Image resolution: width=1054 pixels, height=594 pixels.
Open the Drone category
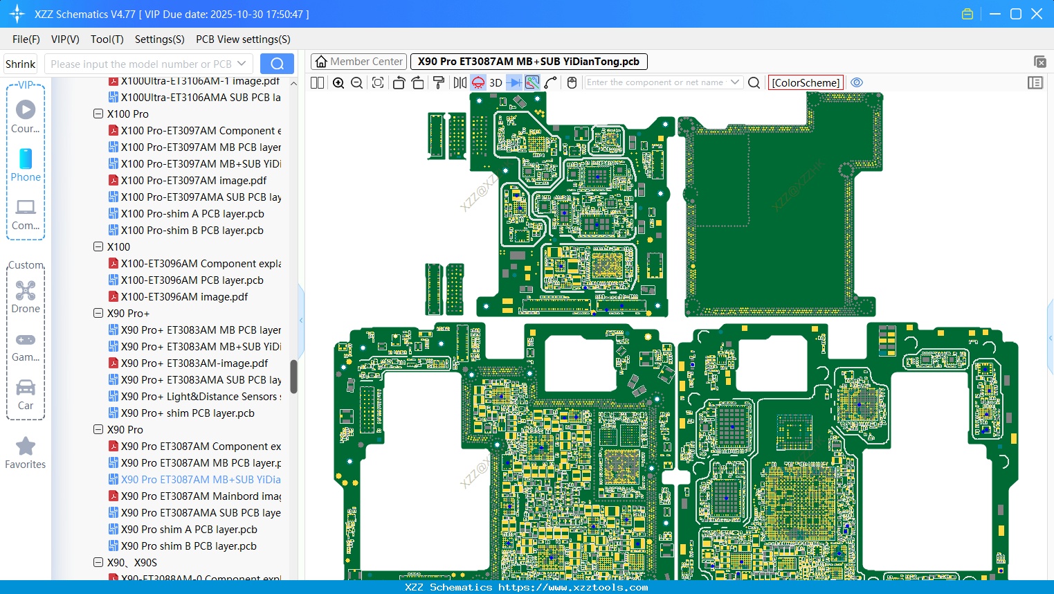click(26, 296)
